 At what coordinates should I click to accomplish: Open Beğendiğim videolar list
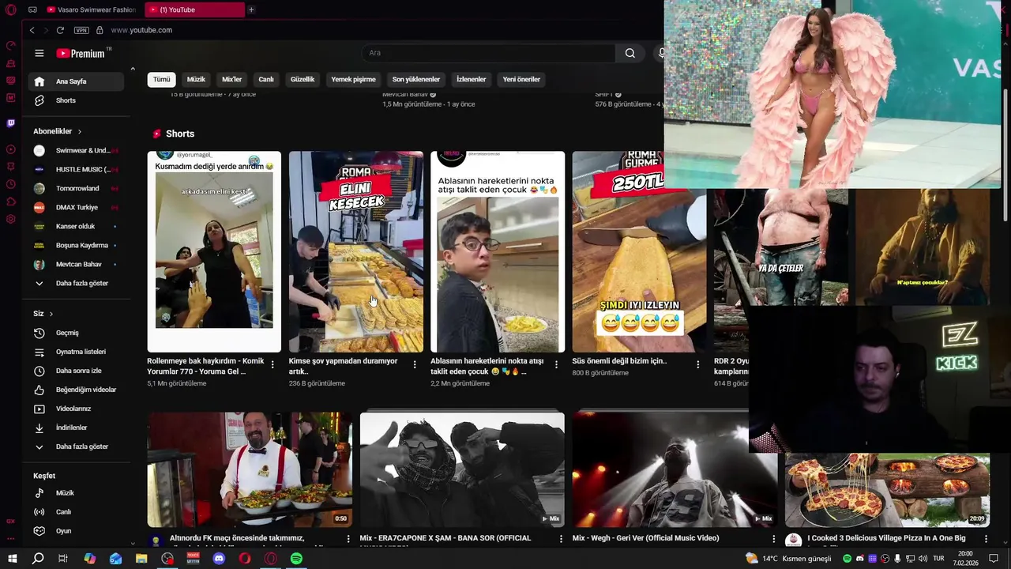pos(76,390)
